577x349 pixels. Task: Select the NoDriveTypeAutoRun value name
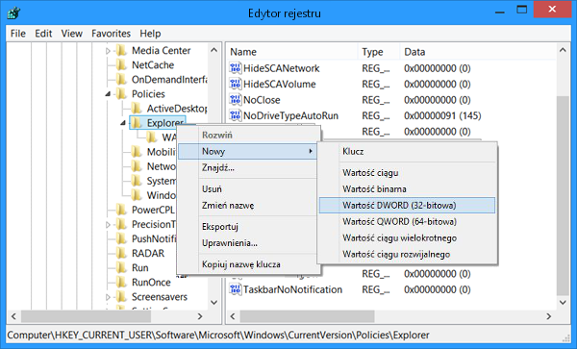click(x=290, y=115)
